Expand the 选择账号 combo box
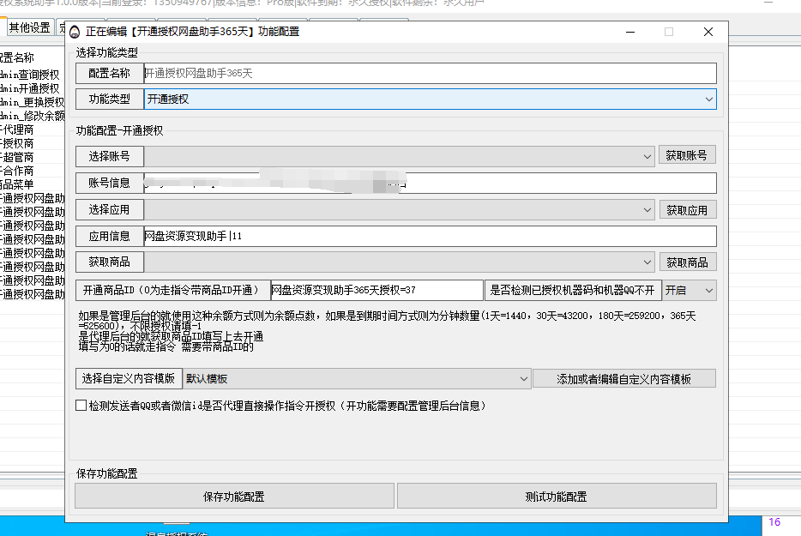Image resolution: width=801 pixels, height=536 pixels. [x=400, y=156]
